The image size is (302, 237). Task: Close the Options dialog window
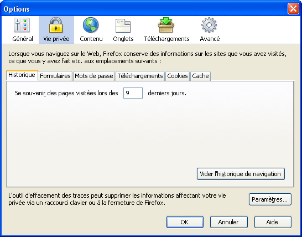(293, 9)
